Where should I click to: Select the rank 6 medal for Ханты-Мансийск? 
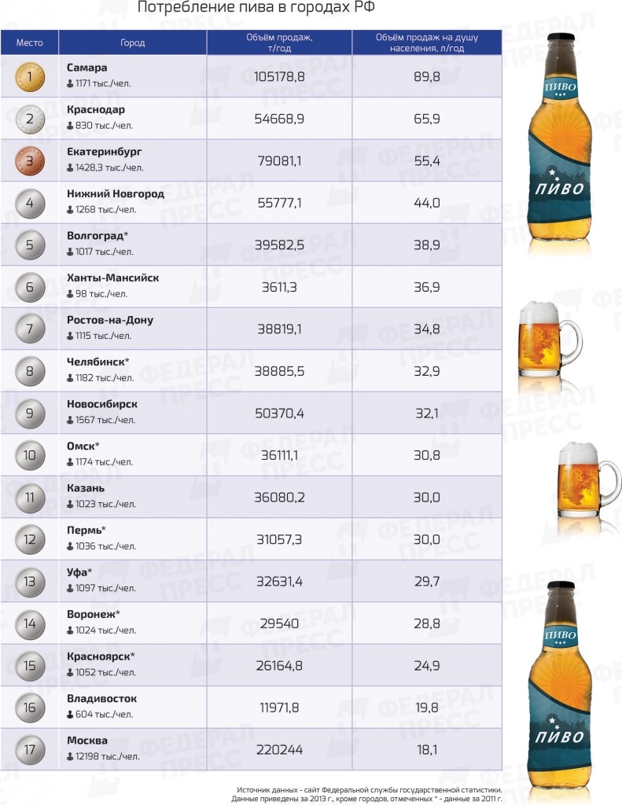[x=30, y=287]
